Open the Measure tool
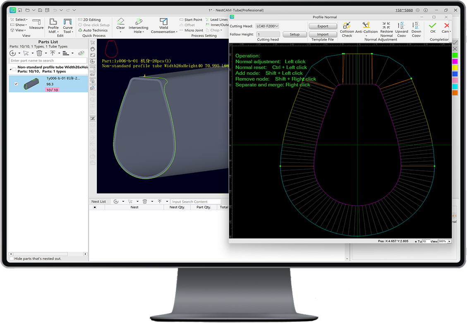Screen dimensions: 467x323 [x=36, y=24]
